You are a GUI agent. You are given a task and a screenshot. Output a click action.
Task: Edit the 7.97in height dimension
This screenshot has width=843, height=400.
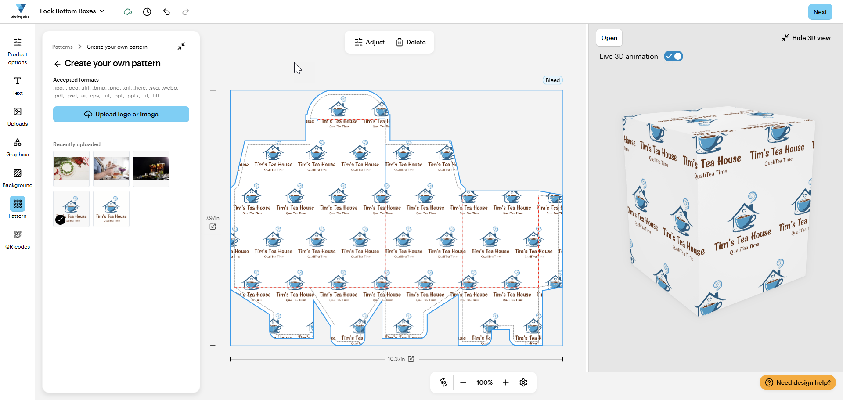coord(213,227)
